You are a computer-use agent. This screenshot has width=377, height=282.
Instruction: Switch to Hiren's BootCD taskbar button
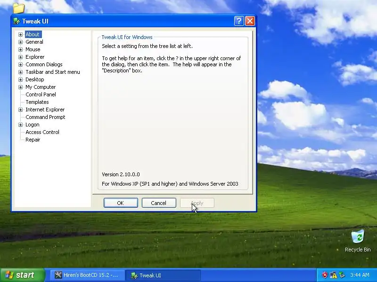(x=88, y=275)
